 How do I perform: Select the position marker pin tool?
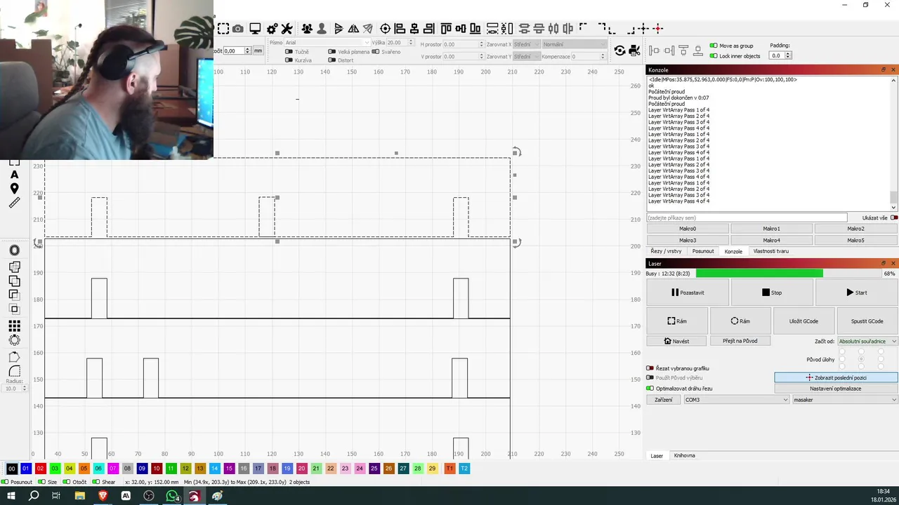[x=14, y=189]
